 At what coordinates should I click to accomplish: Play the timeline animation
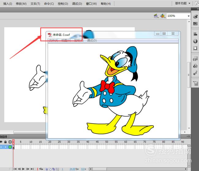(23, 169)
